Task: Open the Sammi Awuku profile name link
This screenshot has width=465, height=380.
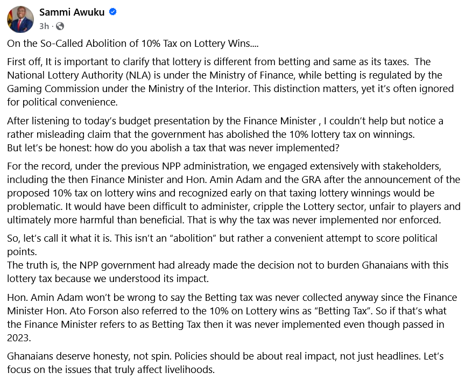Action: (x=72, y=12)
